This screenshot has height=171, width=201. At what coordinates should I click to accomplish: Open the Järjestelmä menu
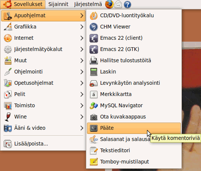coord(88,4)
